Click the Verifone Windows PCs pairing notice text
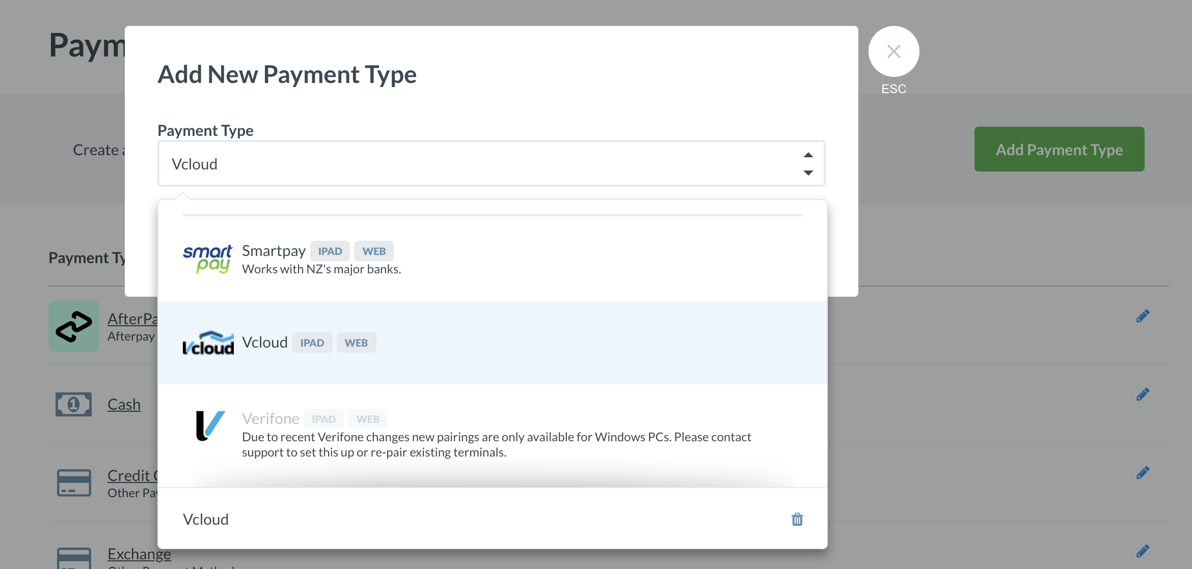The height and width of the screenshot is (569, 1192). [497, 445]
